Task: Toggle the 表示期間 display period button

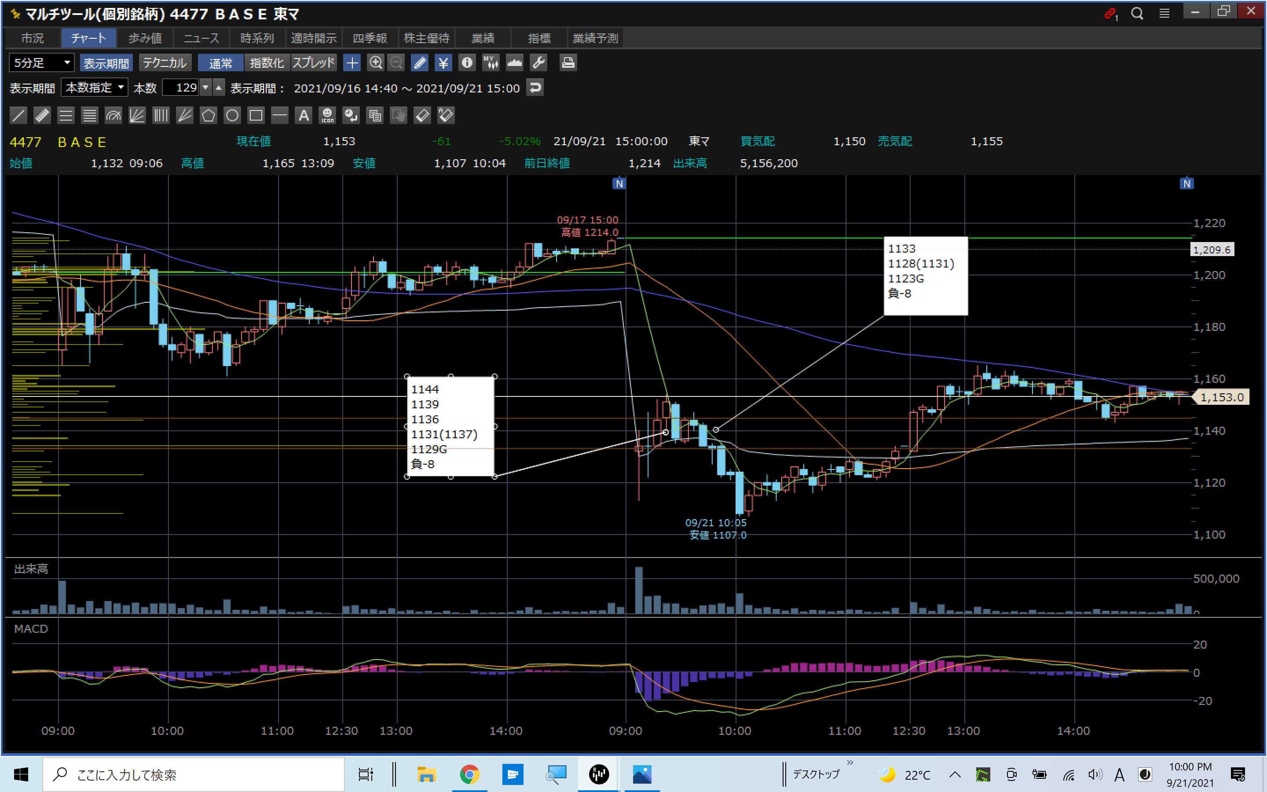Action: [106, 63]
